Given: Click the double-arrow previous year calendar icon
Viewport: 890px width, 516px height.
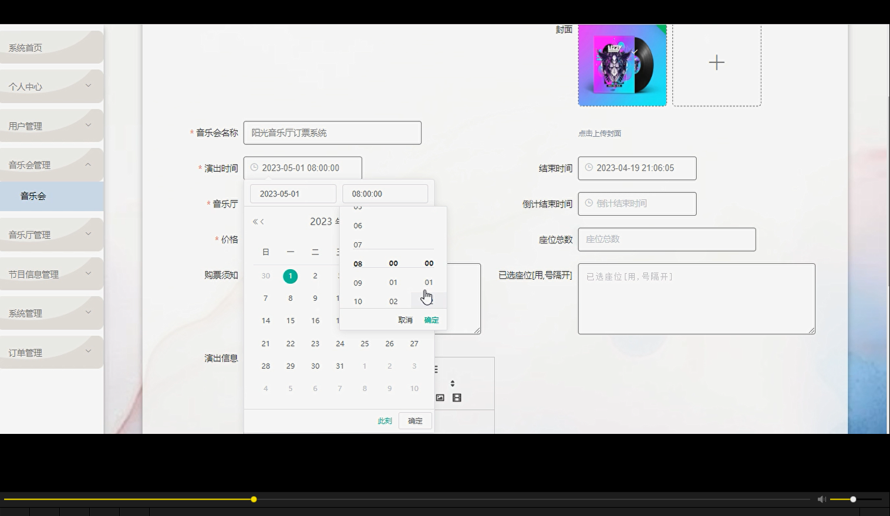Looking at the screenshot, I should [x=254, y=222].
